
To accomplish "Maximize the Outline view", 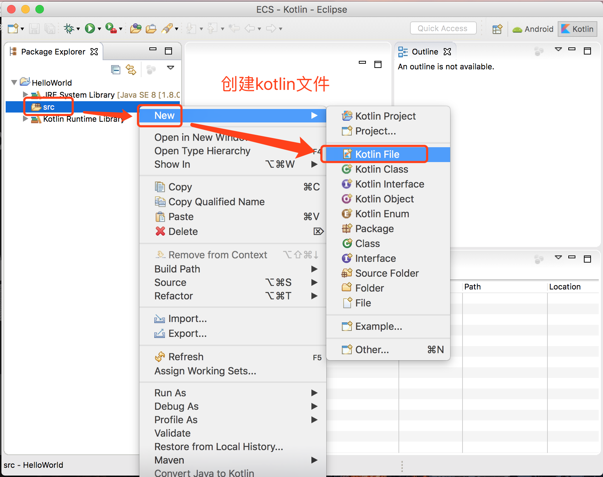I will [x=587, y=51].
